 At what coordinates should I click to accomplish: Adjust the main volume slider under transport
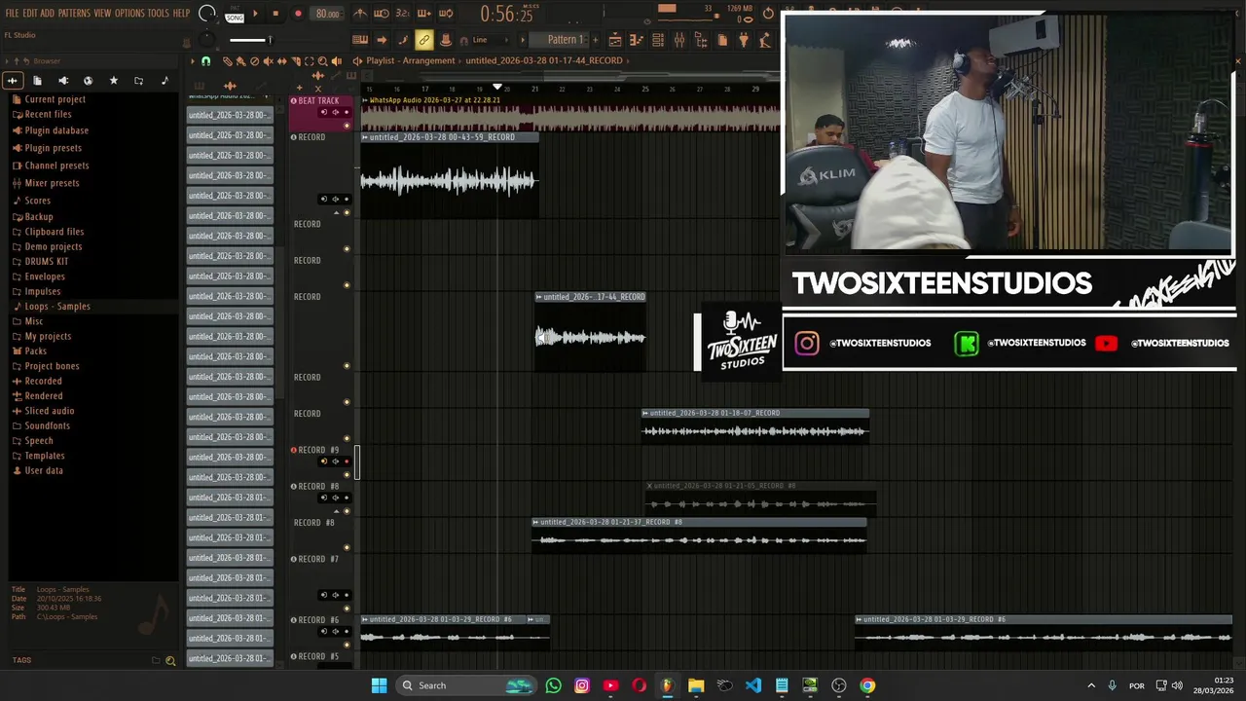click(250, 40)
